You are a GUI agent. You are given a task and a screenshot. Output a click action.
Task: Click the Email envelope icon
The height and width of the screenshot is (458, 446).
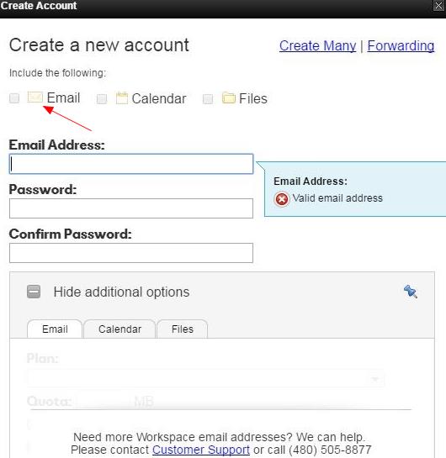pos(35,97)
